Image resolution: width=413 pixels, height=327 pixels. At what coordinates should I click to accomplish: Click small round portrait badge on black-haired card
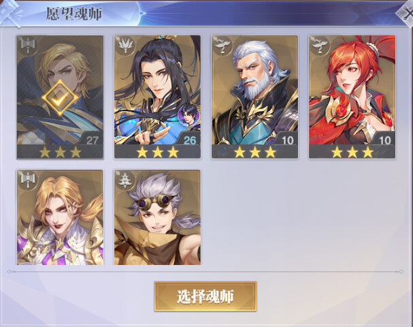point(188,115)
